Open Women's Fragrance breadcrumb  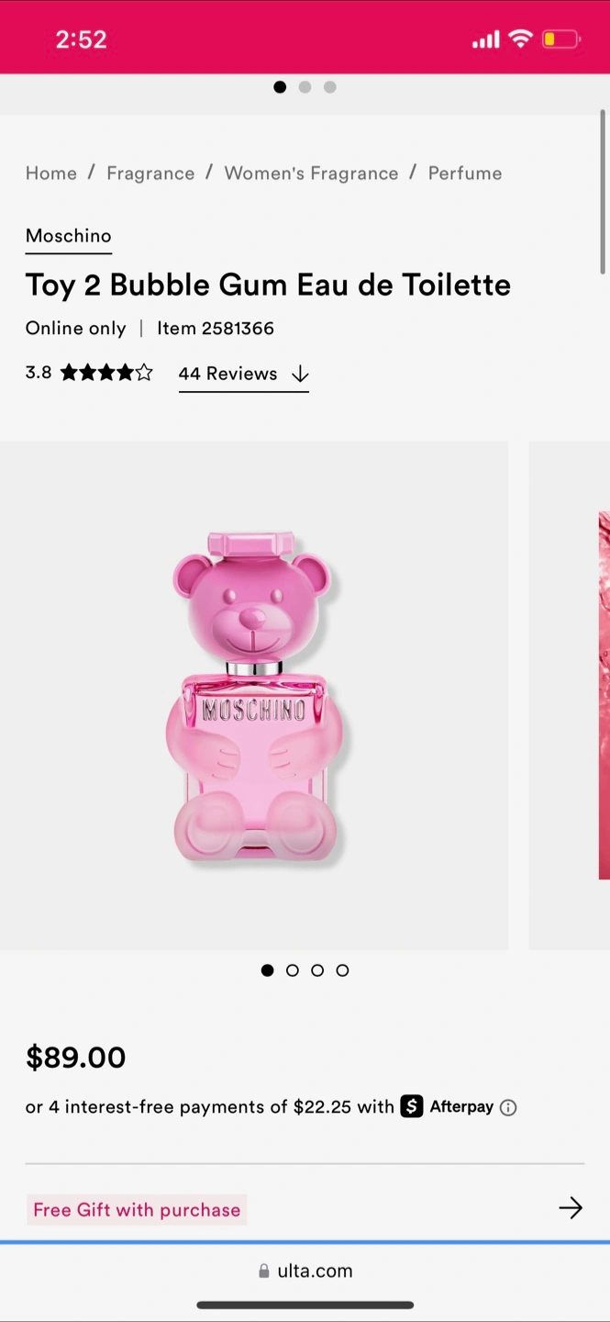[311, 174]
